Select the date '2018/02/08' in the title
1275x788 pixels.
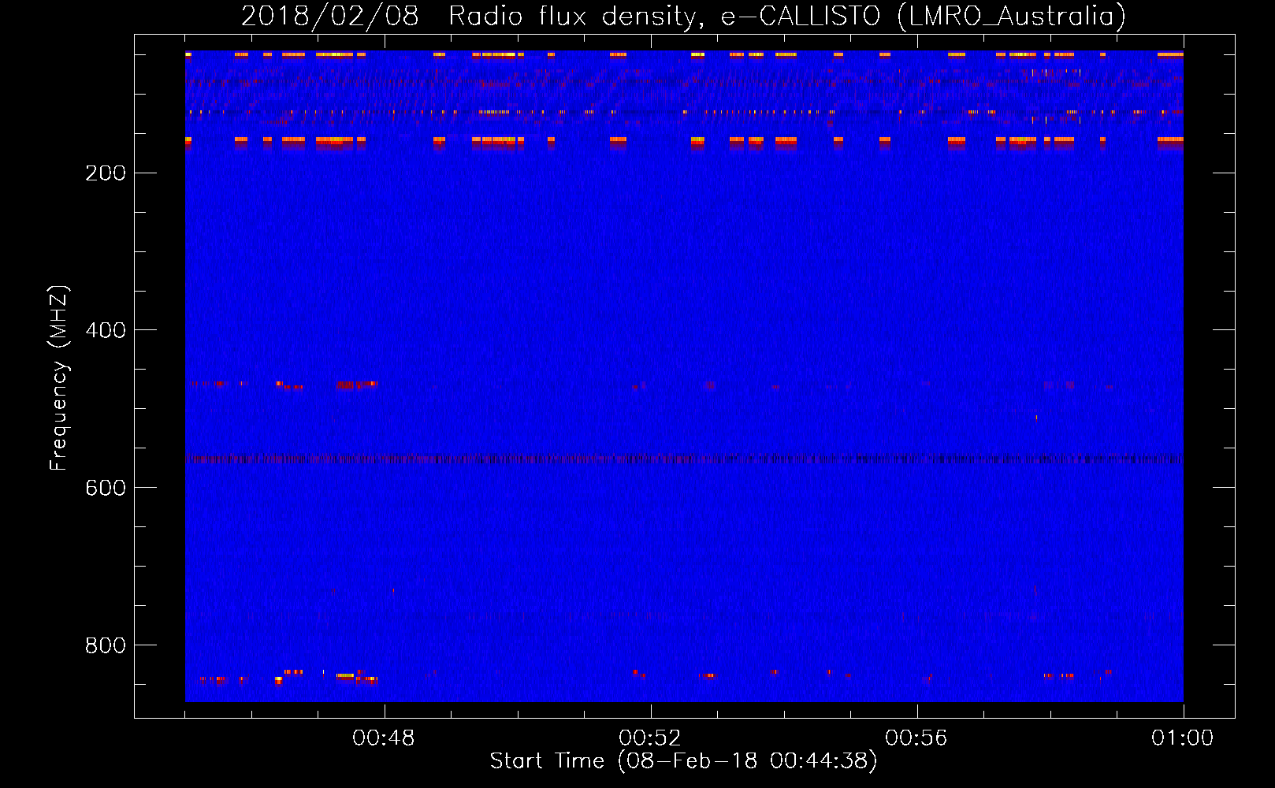click(330, 17)
